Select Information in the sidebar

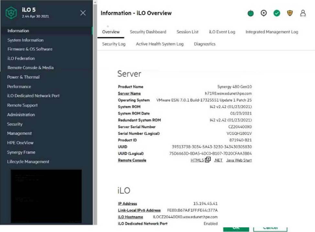18,31
